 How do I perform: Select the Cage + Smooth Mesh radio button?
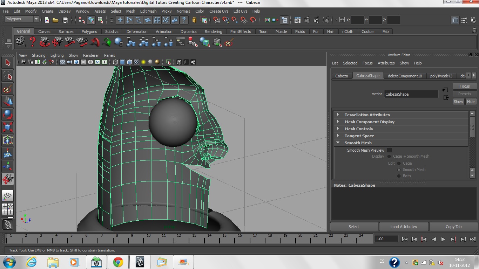point(389,157)
